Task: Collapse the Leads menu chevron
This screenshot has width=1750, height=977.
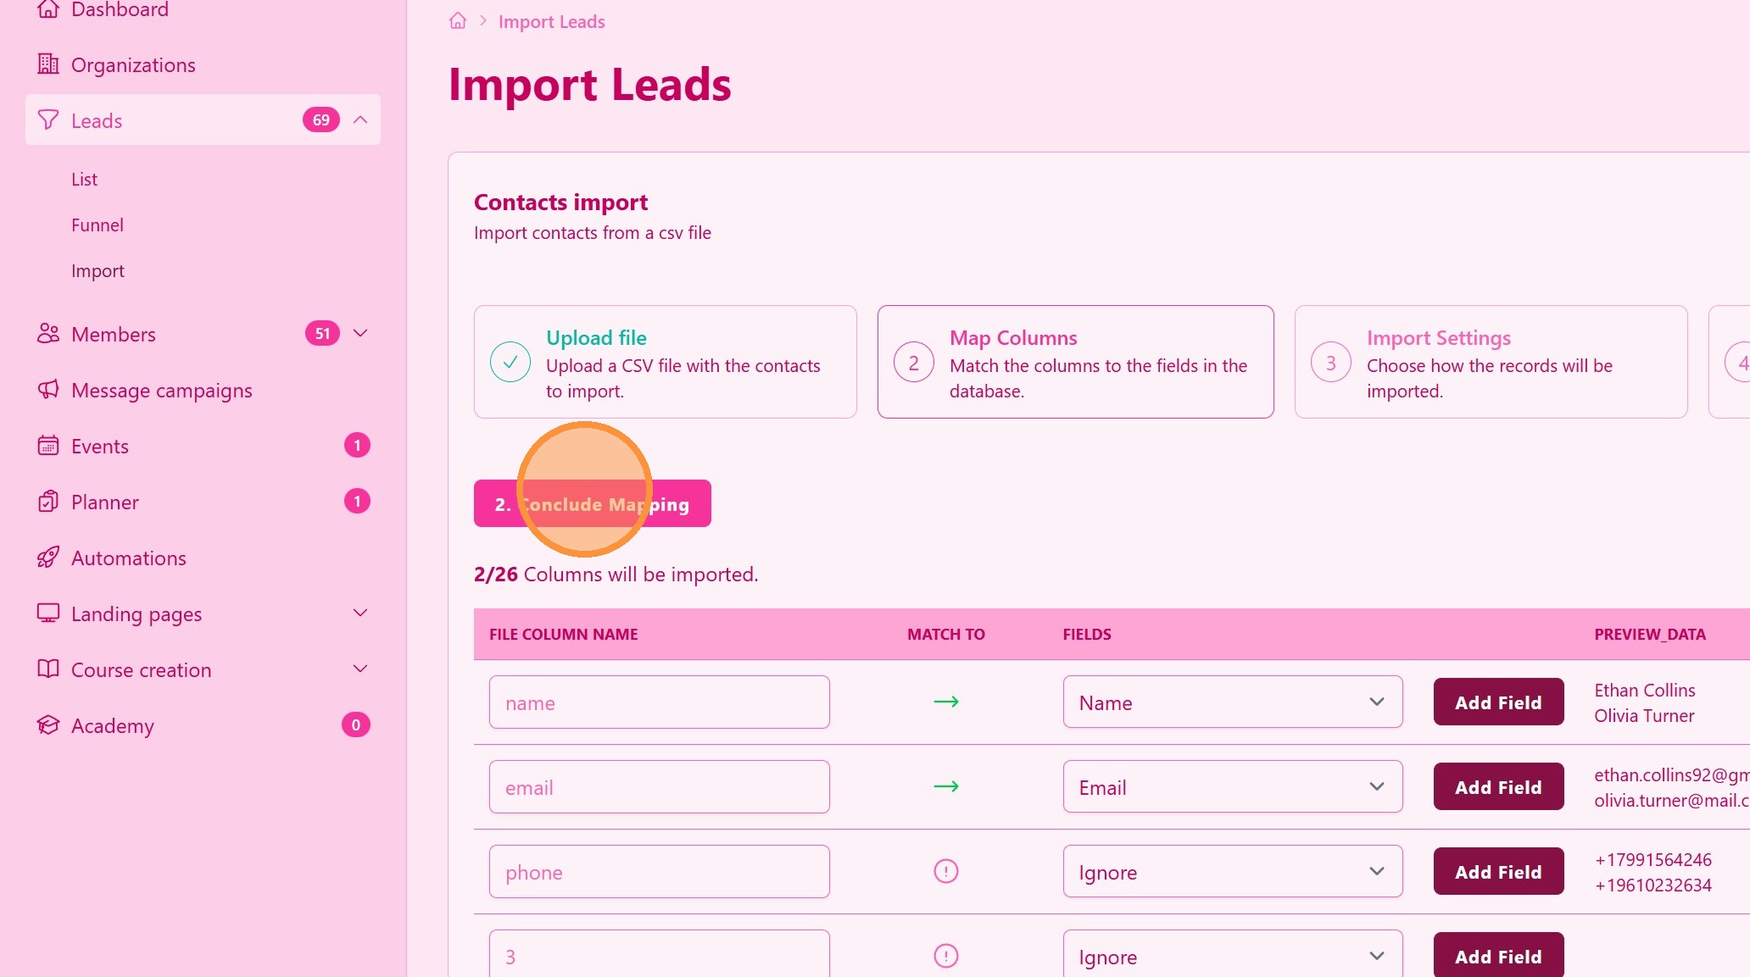Action: (x=360, y=120)
